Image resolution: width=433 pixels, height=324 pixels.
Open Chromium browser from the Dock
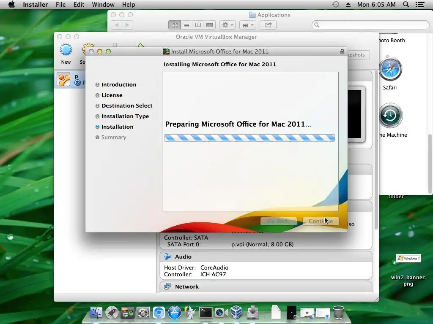(159, 313)
